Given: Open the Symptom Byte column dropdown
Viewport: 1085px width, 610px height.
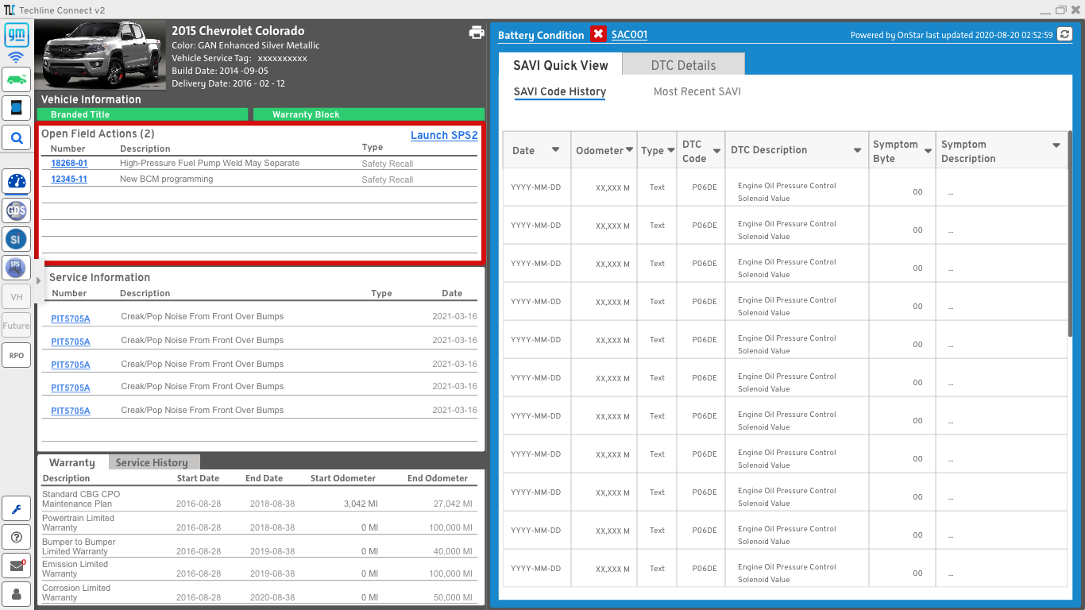Looking at the screenshot, I should click(928, 150).
